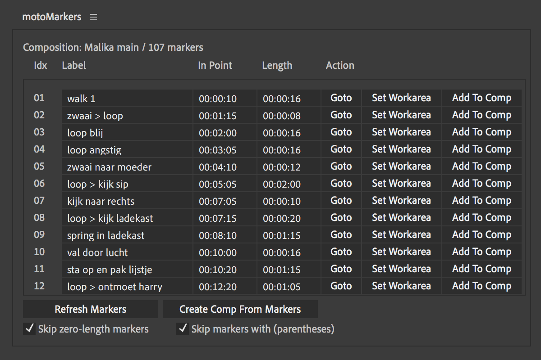Viewport: 541px width, 360px height.
Task: Click the Length column header
Action: 277,66
